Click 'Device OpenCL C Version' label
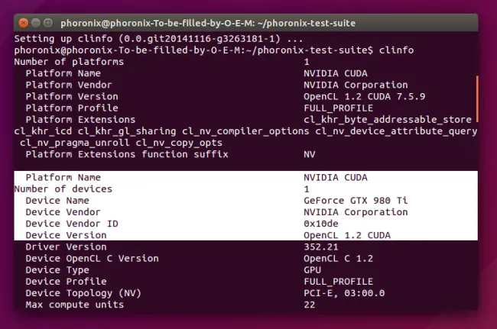The image size is (497, 329). point(93,259)
